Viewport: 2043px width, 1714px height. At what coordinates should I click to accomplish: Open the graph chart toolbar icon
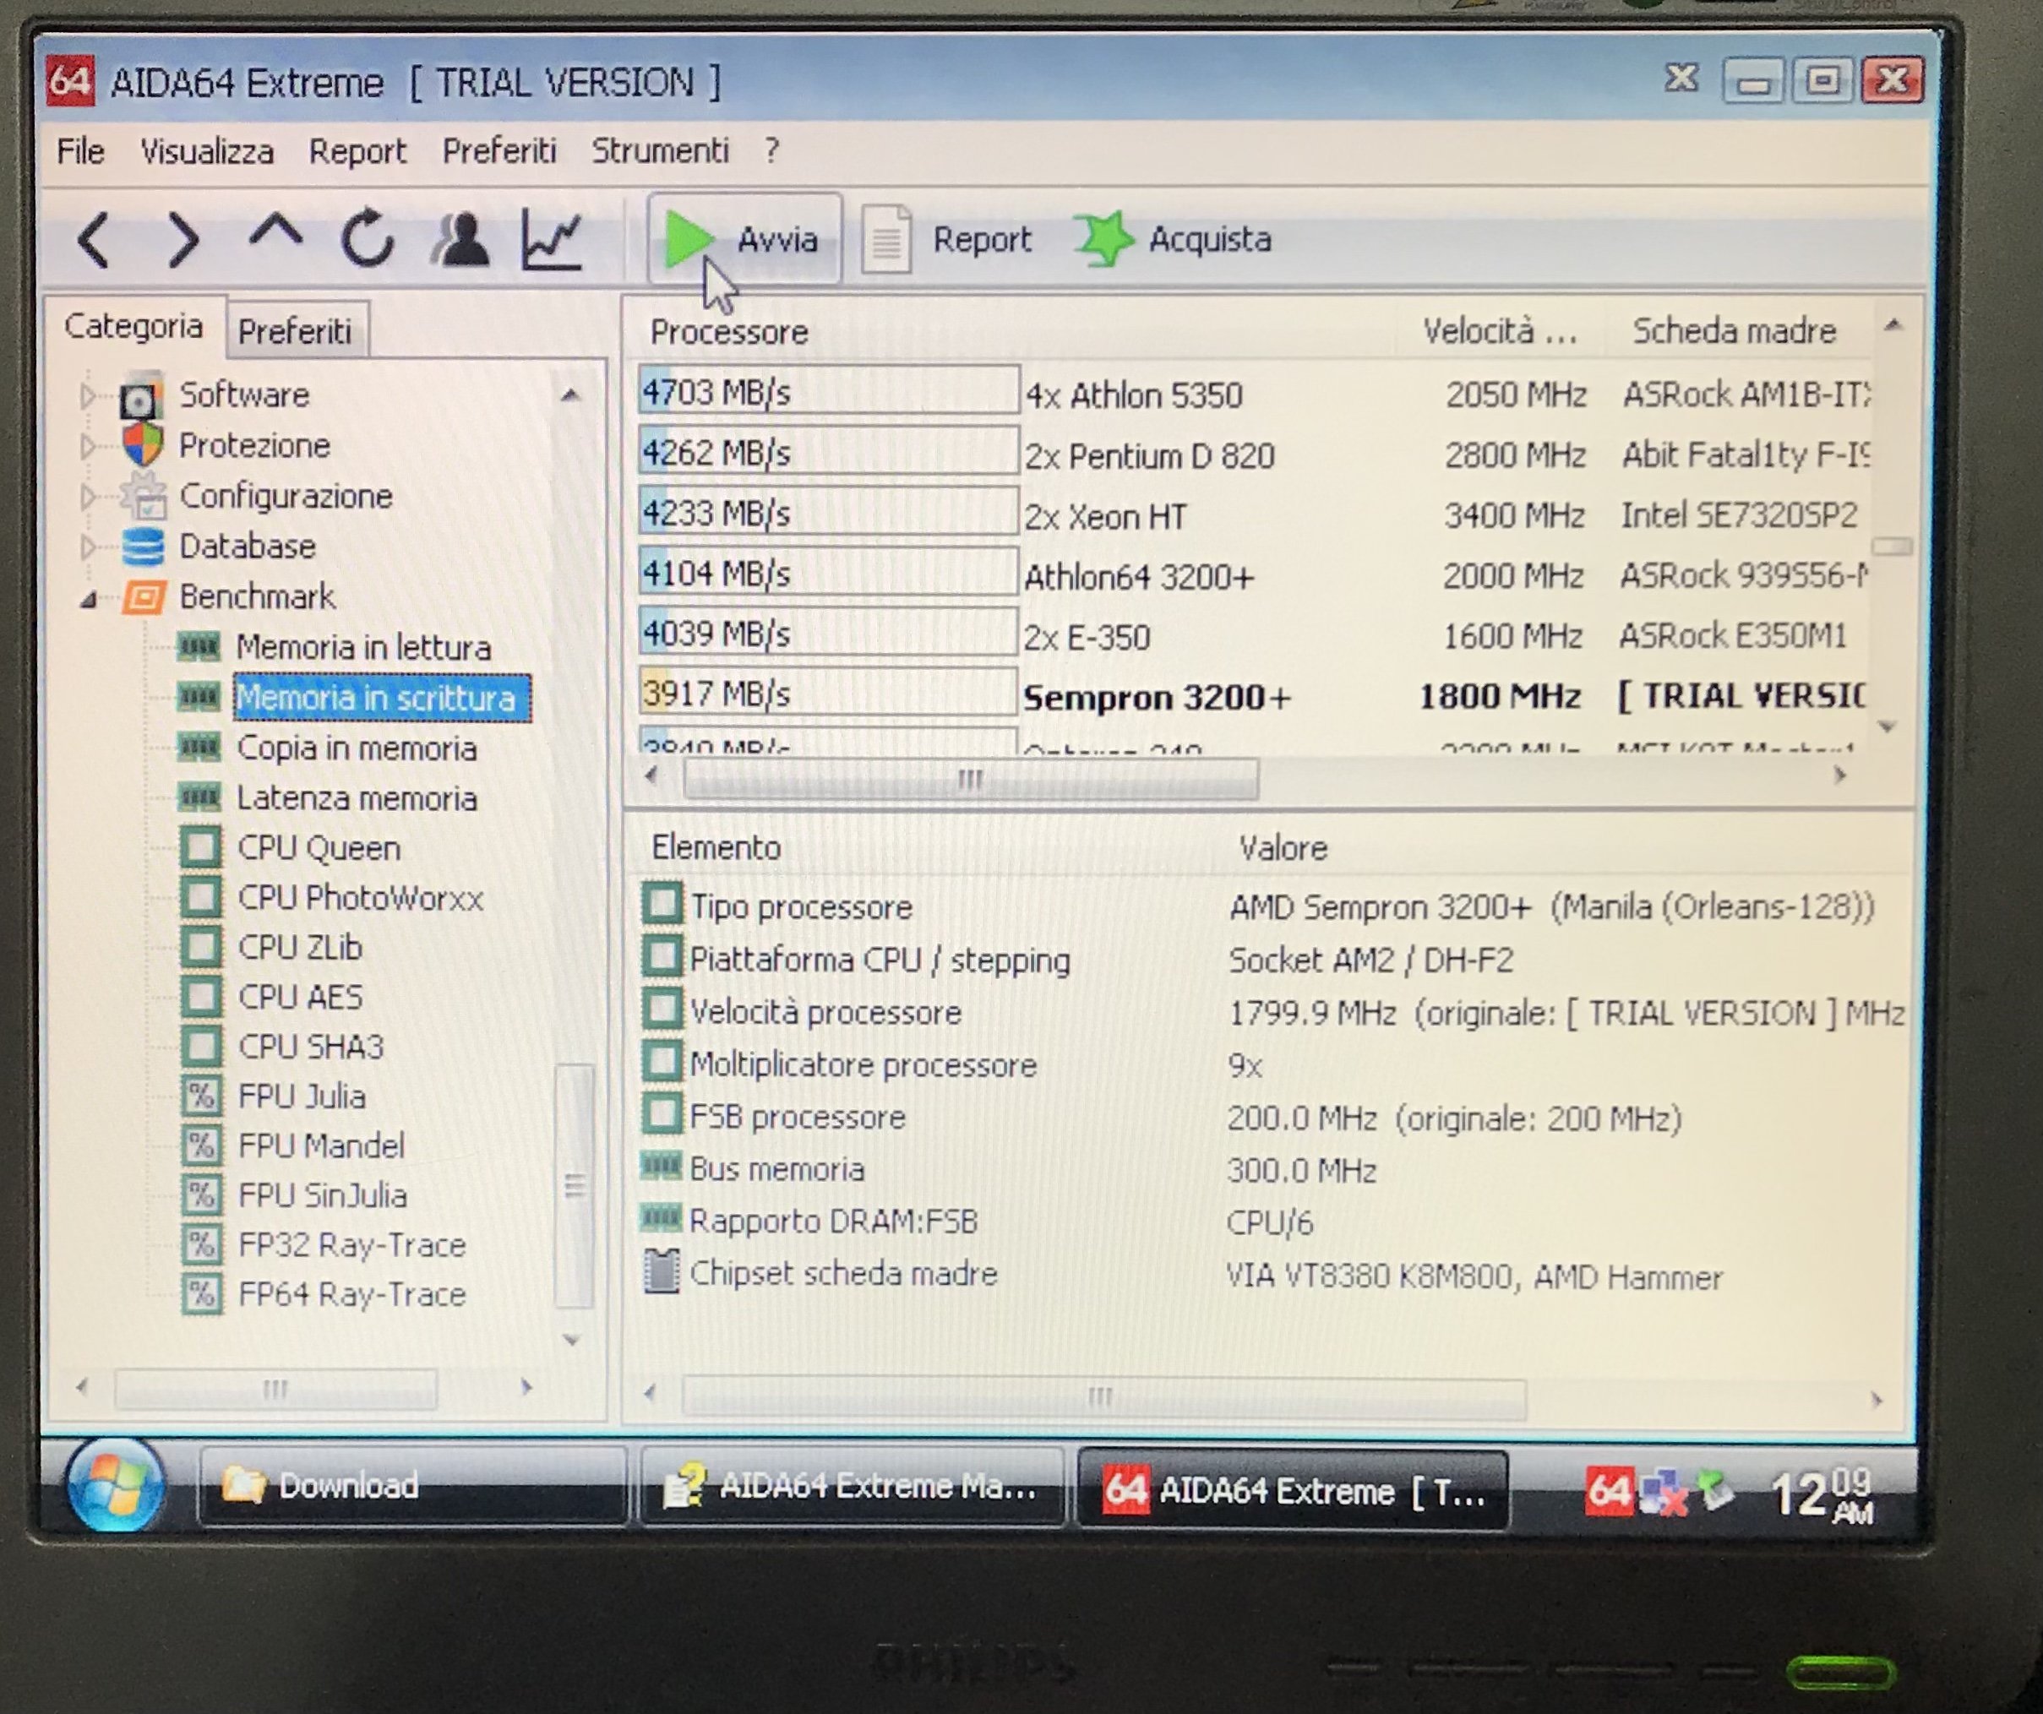click(x=552, y=238)
